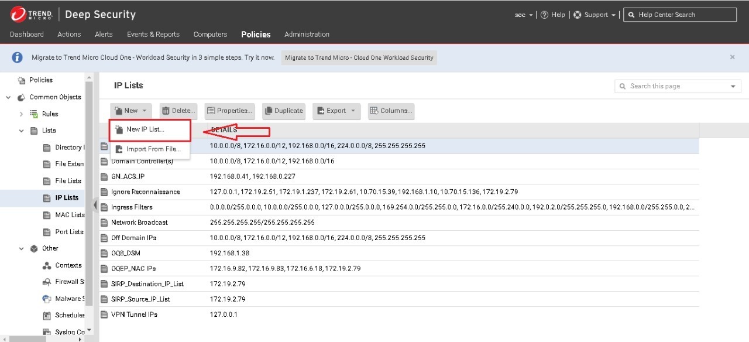Screen dimensions: 749x342
Task: Collapse the Other tree node
Action: pos(21,248)
